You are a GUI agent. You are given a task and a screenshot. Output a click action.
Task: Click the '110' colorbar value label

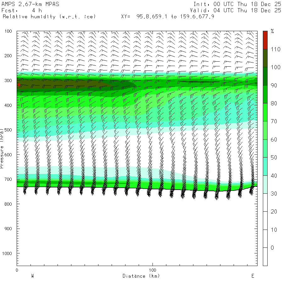[275, 49]
